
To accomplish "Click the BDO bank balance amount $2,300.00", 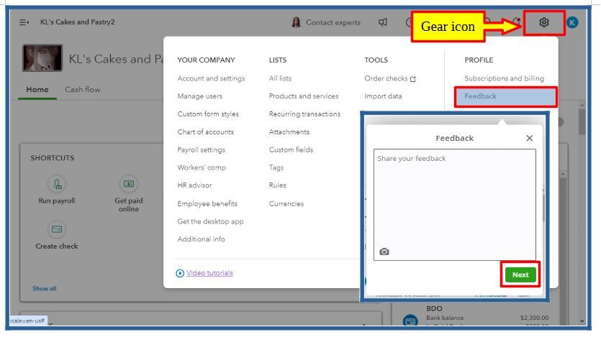I will (x=534, y=318).
